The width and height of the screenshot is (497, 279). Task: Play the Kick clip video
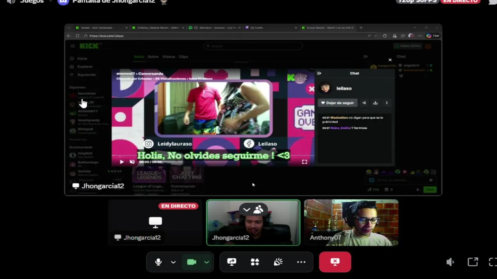click(x=122, y=162)
